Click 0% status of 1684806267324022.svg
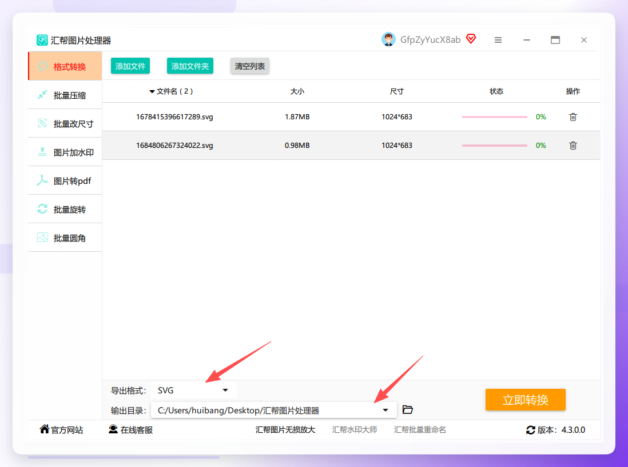The image size is (628, 467). (x=540, y=145)
